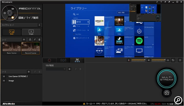The width and height of the screenshot is (184, 106).
Task: Add a multi-stream profile with plus
Action: point(69,69)
